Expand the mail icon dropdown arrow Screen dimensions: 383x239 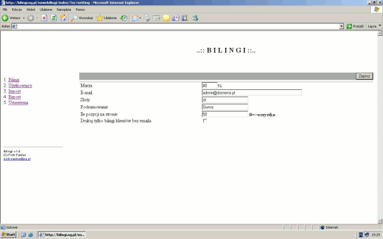coord(140,18)
